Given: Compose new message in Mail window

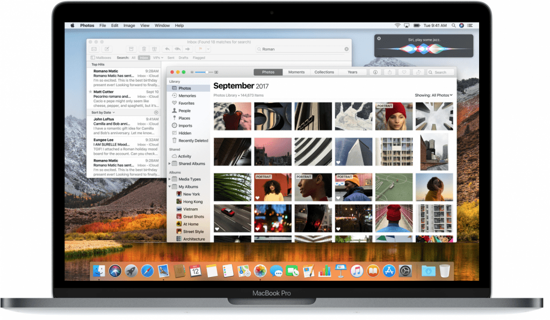Looking at the screenshot, I should tap(107, 49).
